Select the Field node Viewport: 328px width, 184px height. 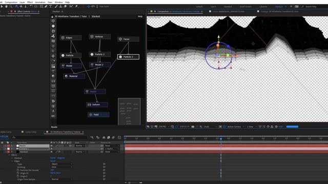click(98, 114)
